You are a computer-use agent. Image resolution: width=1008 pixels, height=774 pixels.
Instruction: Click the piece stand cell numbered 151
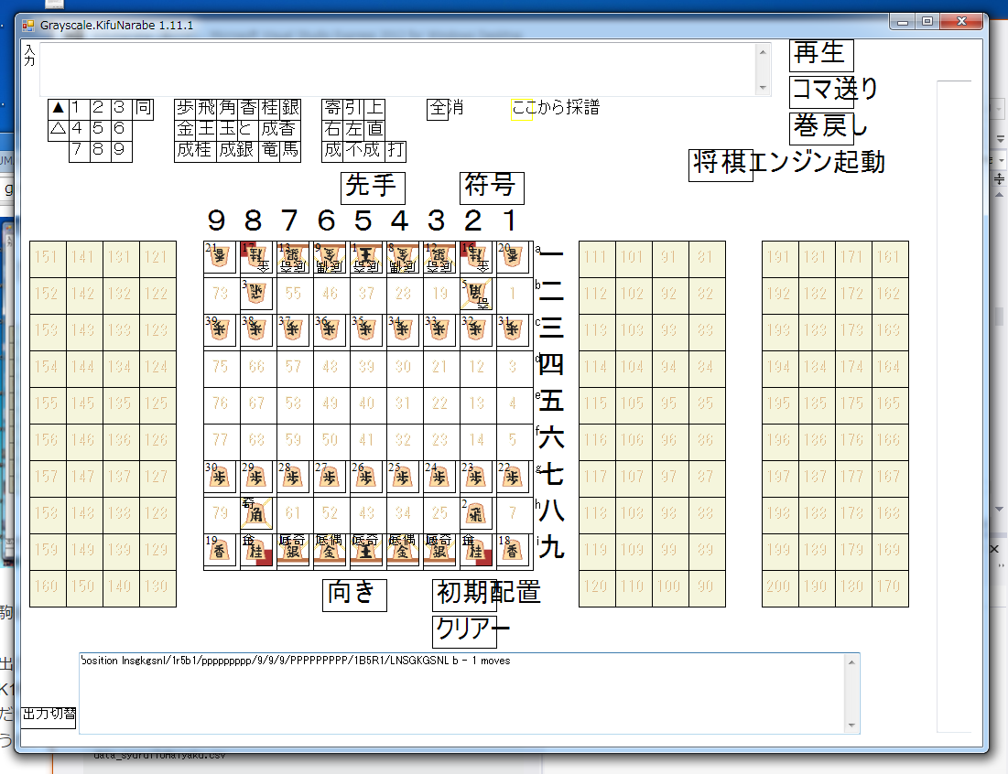[48, 258]
